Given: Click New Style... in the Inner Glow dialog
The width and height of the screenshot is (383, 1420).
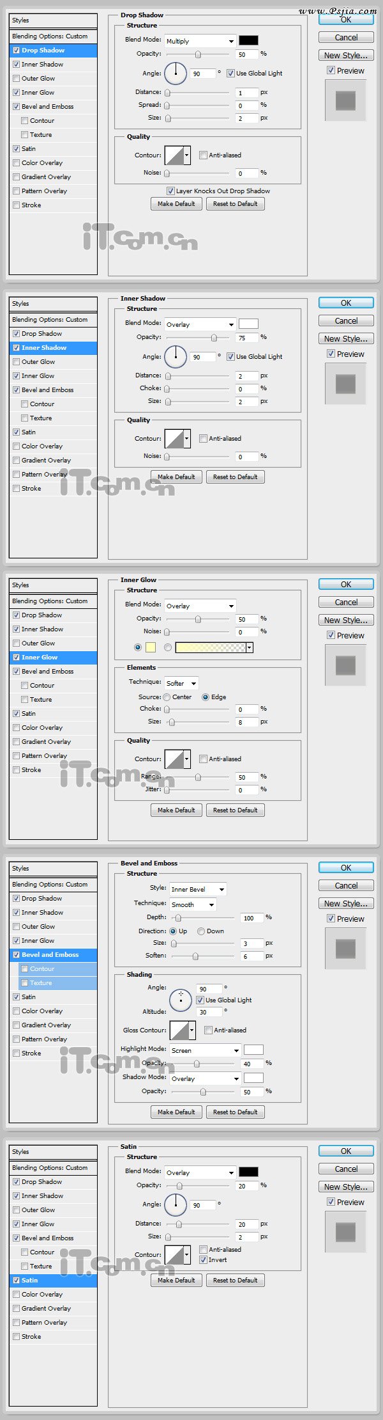Looking at the screenshot, I should point(346,620).
